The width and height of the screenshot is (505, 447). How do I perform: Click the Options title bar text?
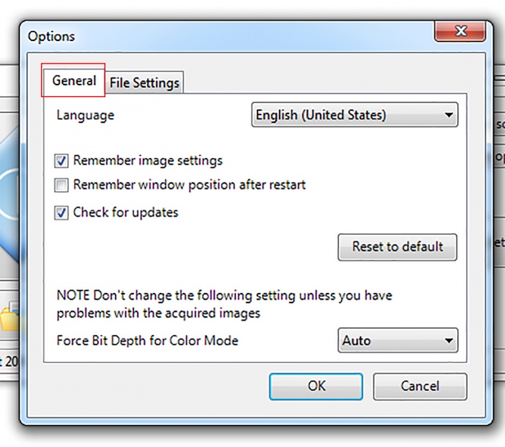click(x=51, y=36)
